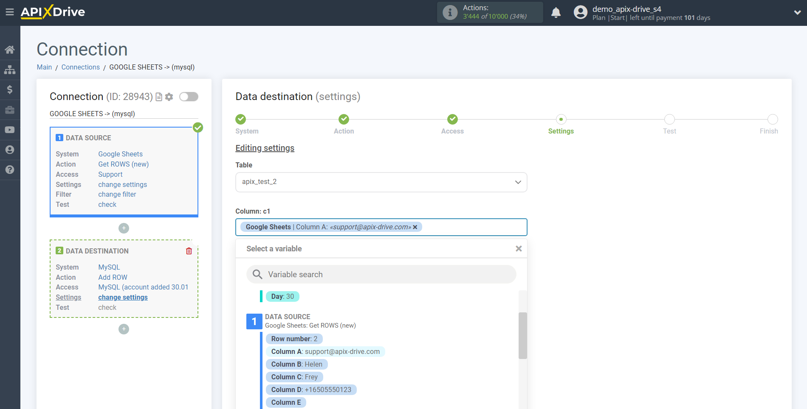Click into the Variable search field
This screenshot has height=409, width=807.
coord(381,274)
